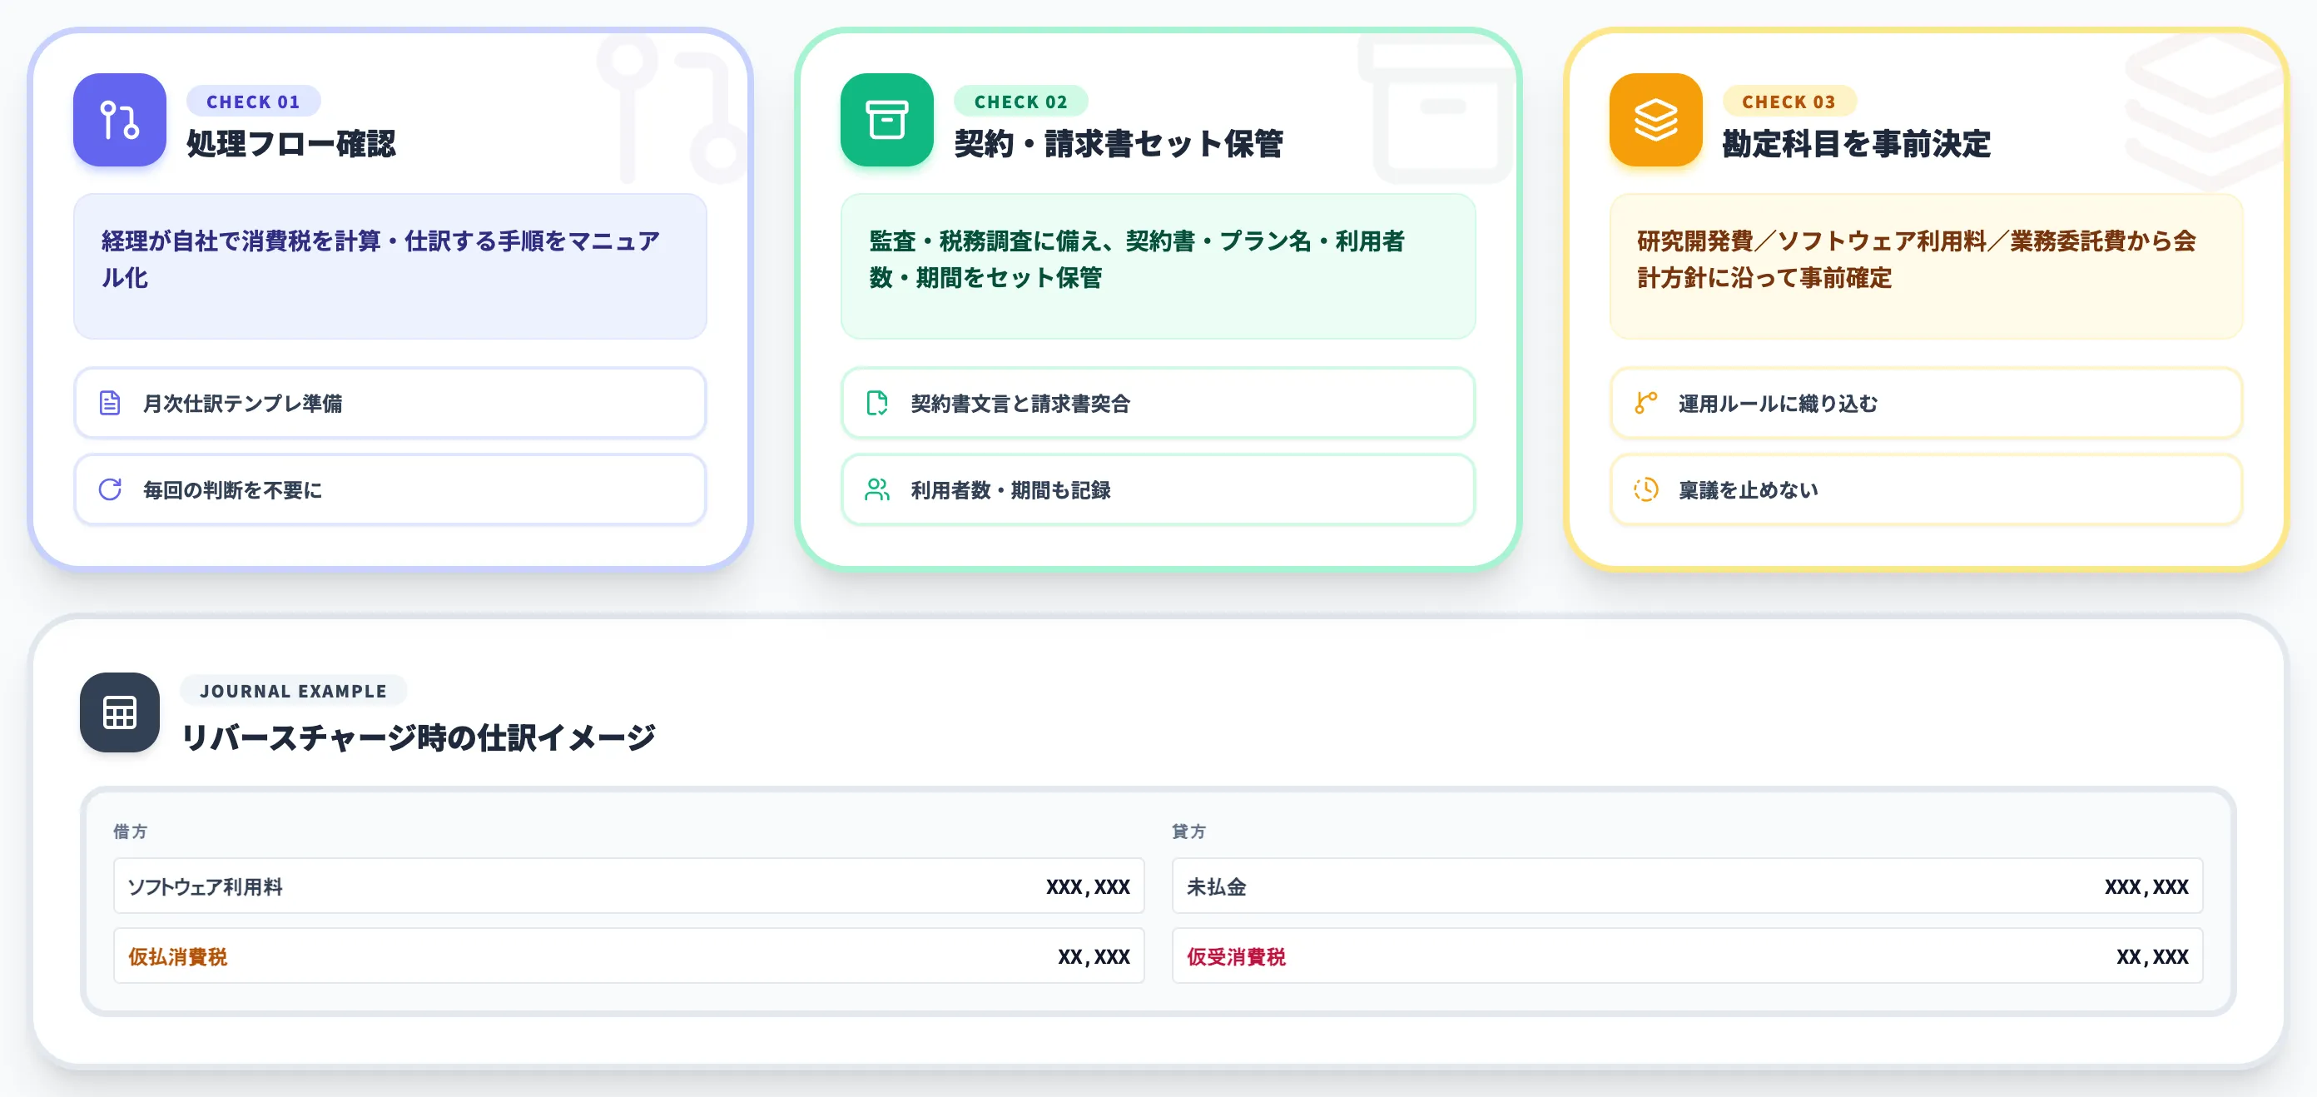Click the 貸方 column label
2317x1097 pixels.
pos(1189,831)
